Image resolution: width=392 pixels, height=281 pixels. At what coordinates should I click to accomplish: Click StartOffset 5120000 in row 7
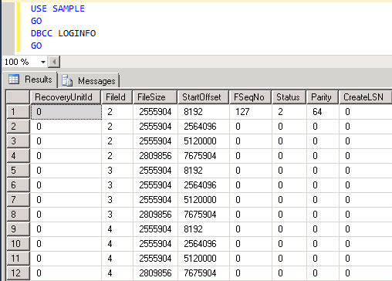203,200
